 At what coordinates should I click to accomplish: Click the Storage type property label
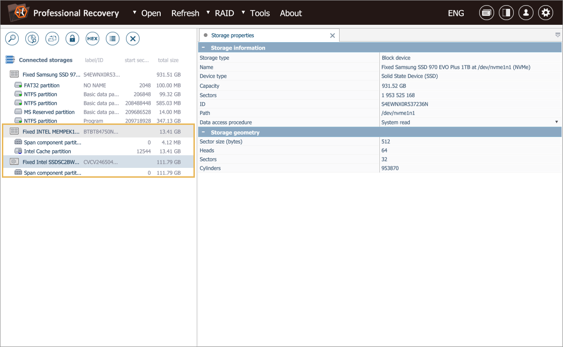click(215, 58)
